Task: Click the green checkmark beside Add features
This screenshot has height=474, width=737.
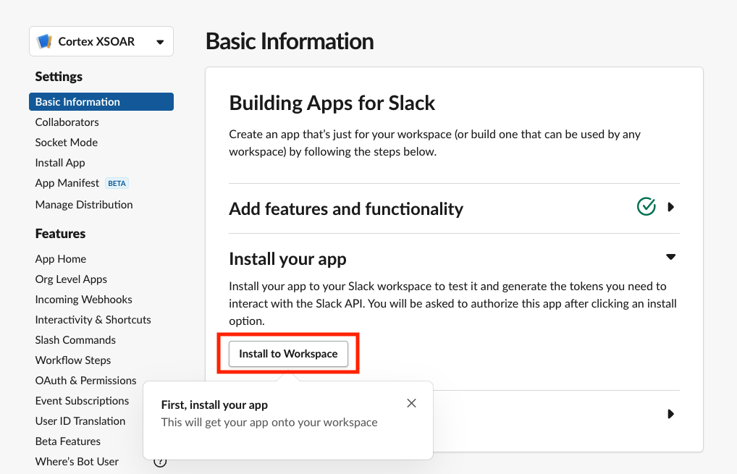Action: pos(646,207)
